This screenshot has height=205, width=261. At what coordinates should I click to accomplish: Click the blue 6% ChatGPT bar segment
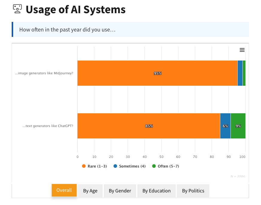[x=225, y=126]
